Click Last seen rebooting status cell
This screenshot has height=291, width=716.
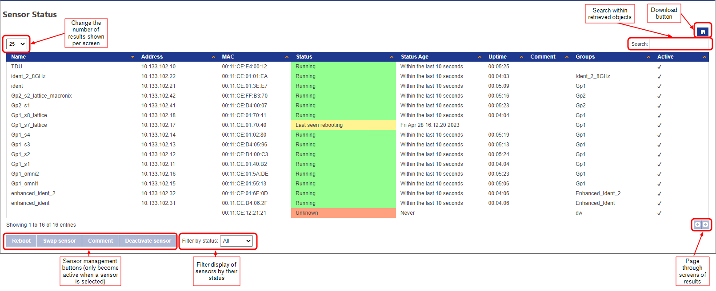[x=344, y=125]
